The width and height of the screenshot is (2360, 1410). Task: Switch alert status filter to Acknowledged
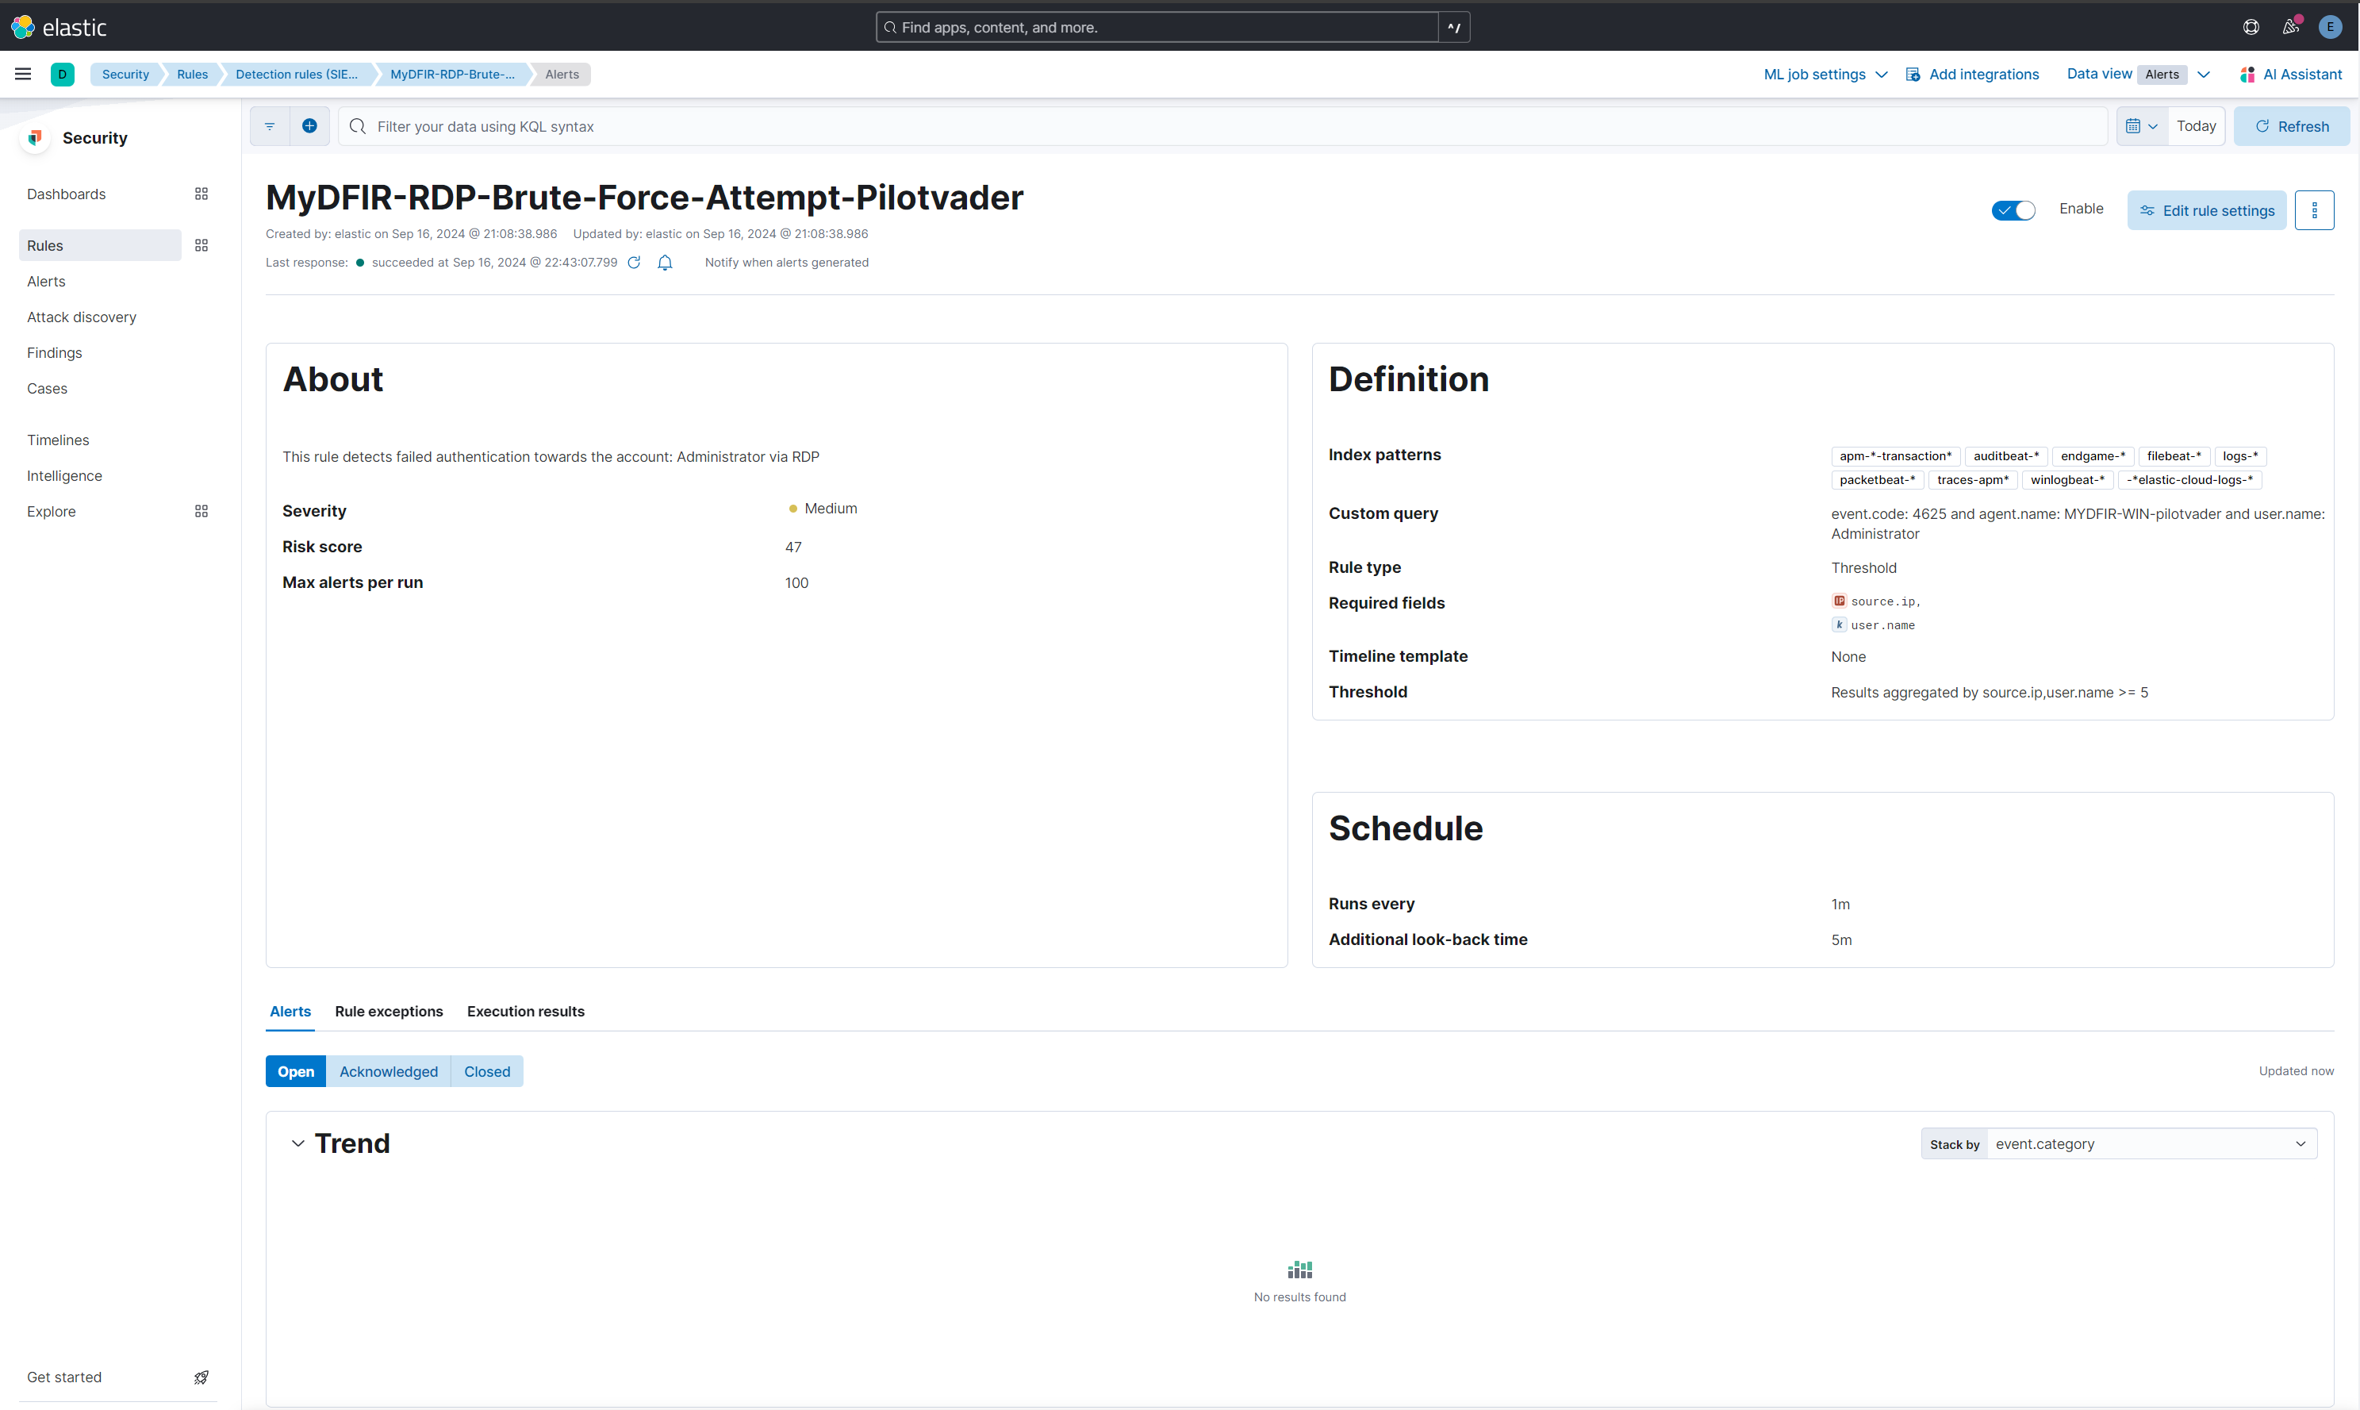click(x=387, y=1071)
